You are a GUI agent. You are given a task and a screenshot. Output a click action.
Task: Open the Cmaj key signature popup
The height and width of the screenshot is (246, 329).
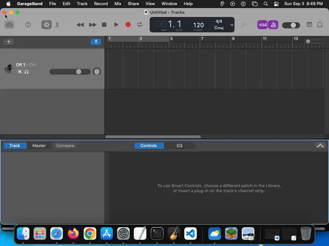pos(219,28)
